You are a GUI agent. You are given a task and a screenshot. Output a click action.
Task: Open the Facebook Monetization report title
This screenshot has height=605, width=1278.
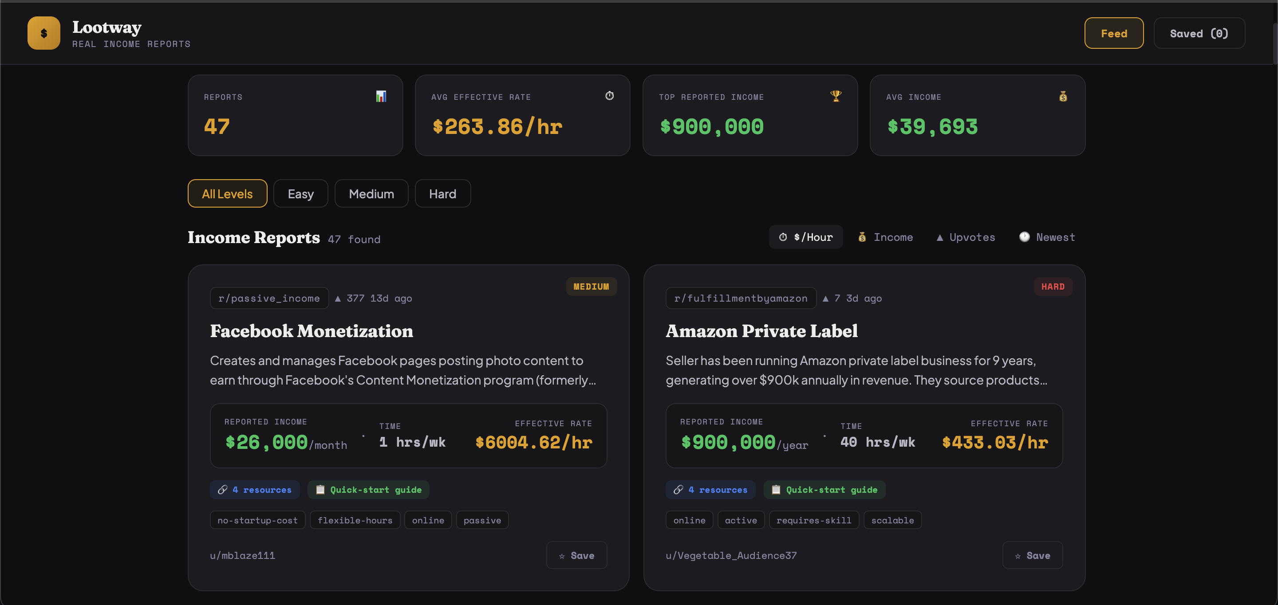click(311, 331)
